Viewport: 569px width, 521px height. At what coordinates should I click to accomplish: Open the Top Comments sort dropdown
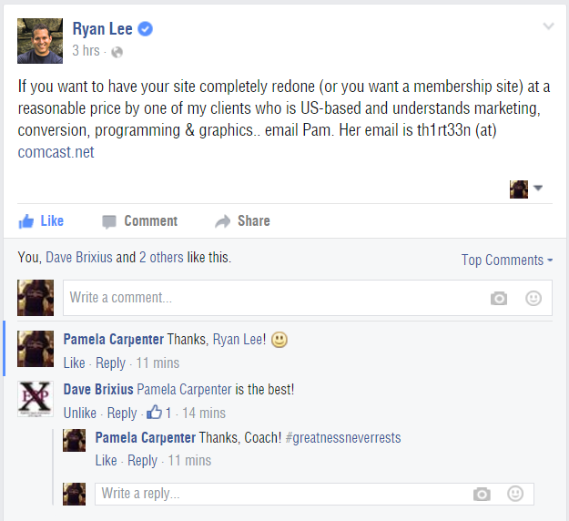coord(507,260)
